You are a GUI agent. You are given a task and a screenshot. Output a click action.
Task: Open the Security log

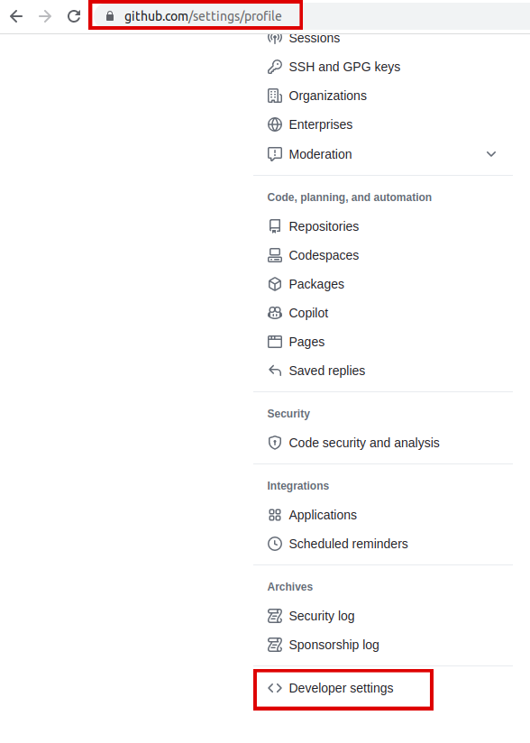321,616
